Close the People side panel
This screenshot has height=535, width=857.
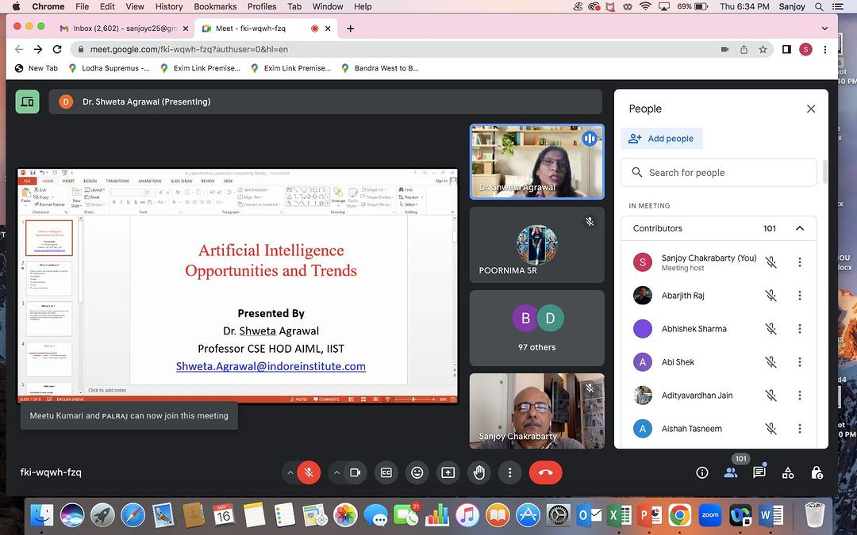pyautogui.click(x=810, y=109)
